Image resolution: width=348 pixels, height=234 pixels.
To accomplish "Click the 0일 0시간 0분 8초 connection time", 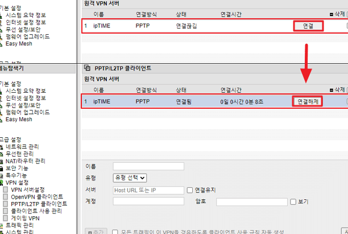I will [x=242, y=101].
